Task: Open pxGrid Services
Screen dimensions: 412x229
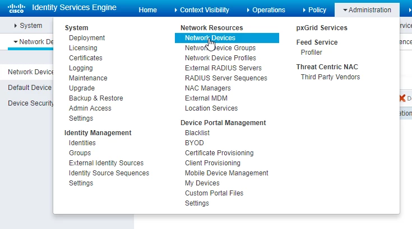Action: click(x=322, y=28)
